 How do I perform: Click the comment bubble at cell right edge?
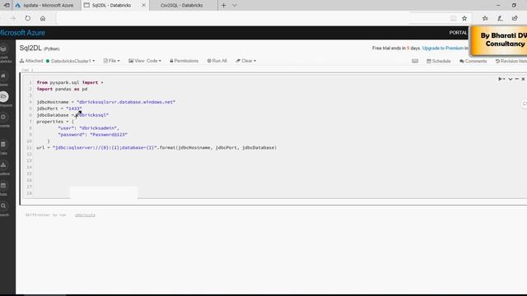pyautogui.click(x=524, y=104)
